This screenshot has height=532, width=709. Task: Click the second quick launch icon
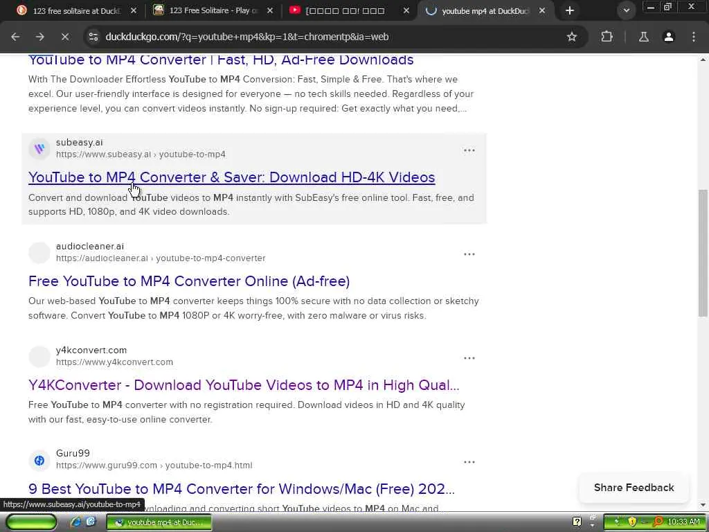pos(91,522)
